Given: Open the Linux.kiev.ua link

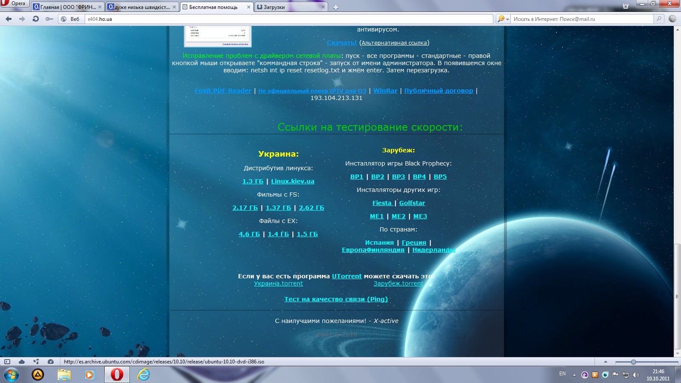Looking at the screenshot, I should point(293,181).
